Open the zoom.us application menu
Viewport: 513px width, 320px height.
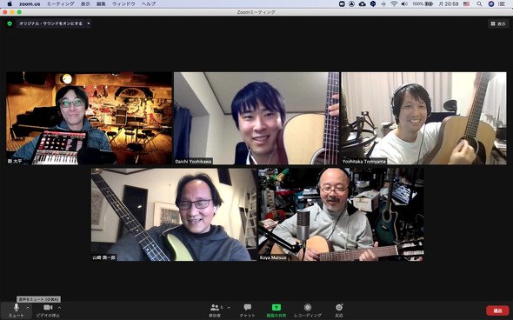click(30, 4)
